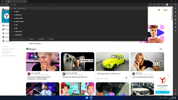The width and height of the screenshot is (178, 100).
Task: Select the 'youth' suggestion
Action: (x=78, y=28)
